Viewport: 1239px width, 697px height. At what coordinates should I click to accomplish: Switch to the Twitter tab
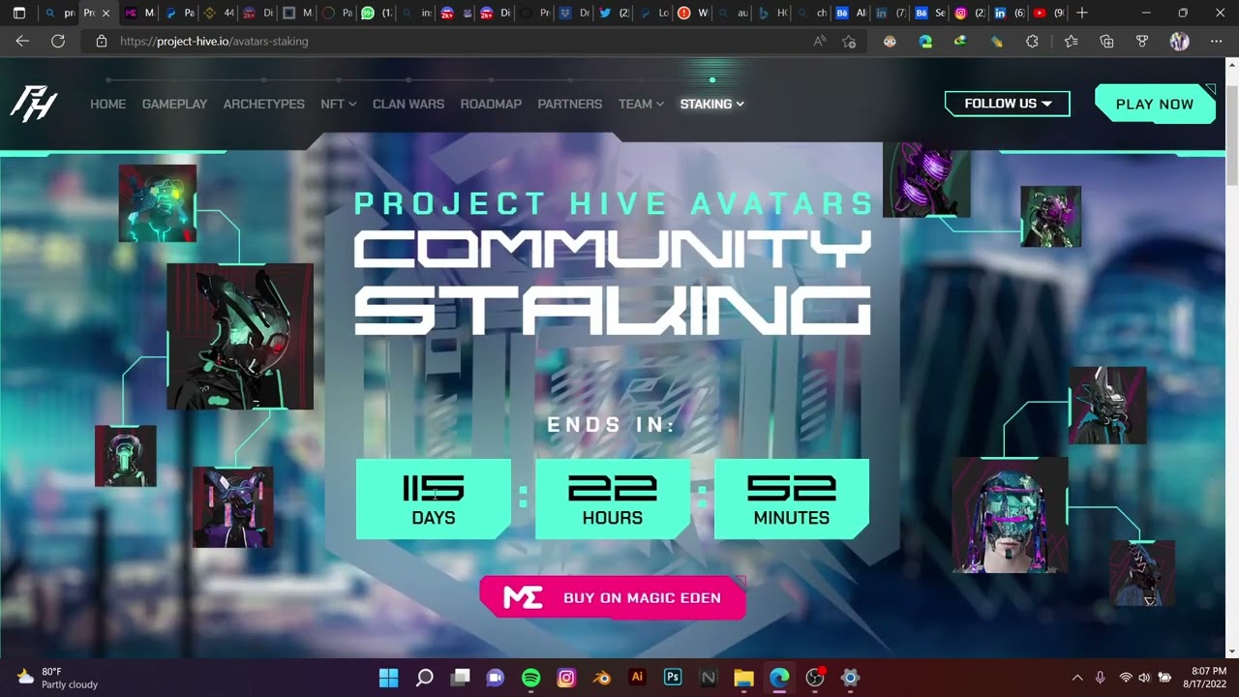pos(614,14)
